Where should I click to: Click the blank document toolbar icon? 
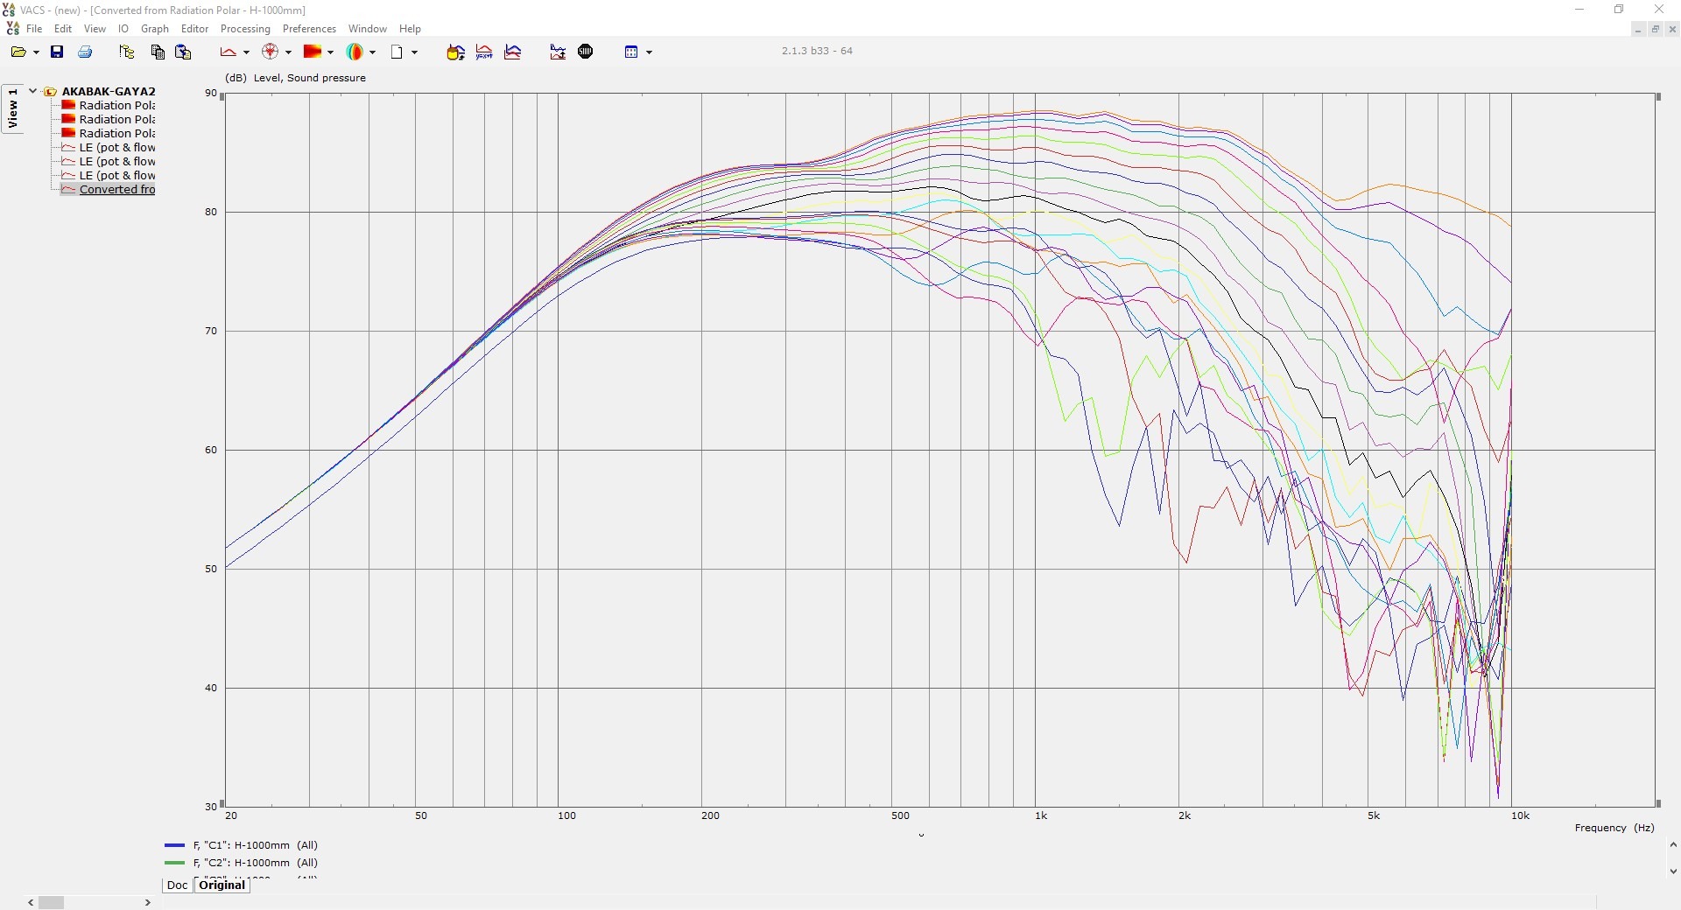(x=397, y=52)
